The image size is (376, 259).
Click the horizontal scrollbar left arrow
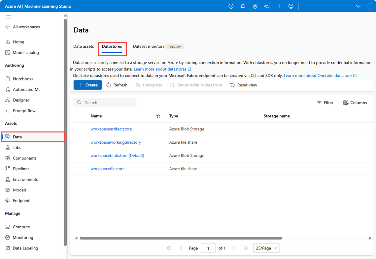click(x=76, y=238)
